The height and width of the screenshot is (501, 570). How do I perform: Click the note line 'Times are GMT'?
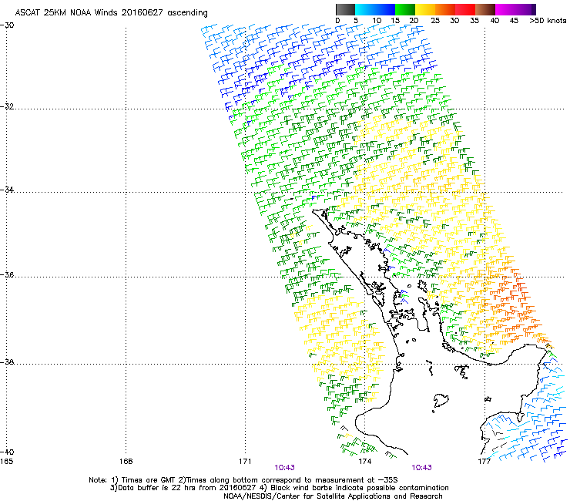point(149,480)
